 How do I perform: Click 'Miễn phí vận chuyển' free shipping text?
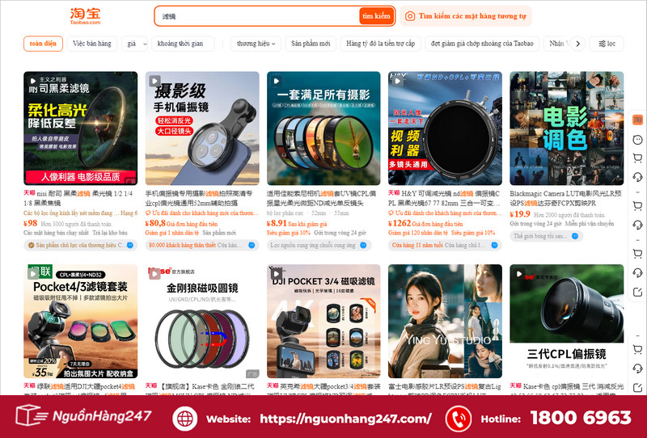tap(590, 224)
